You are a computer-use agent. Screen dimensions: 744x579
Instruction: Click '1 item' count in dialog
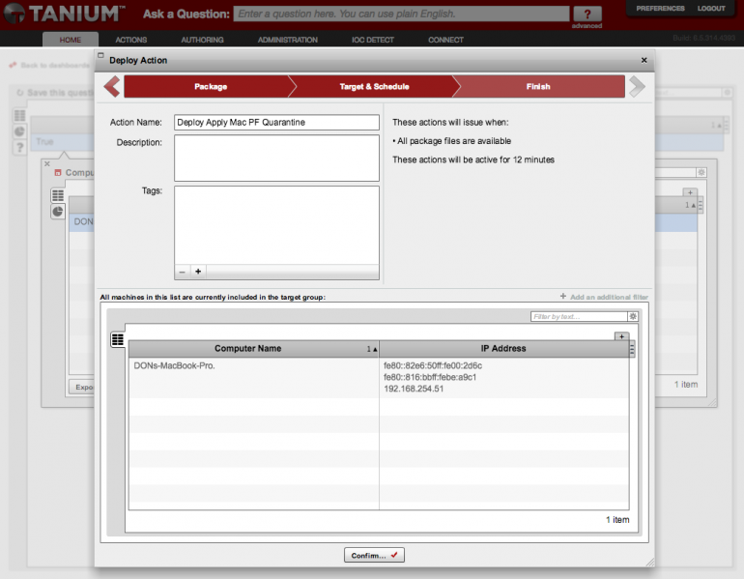617,520
